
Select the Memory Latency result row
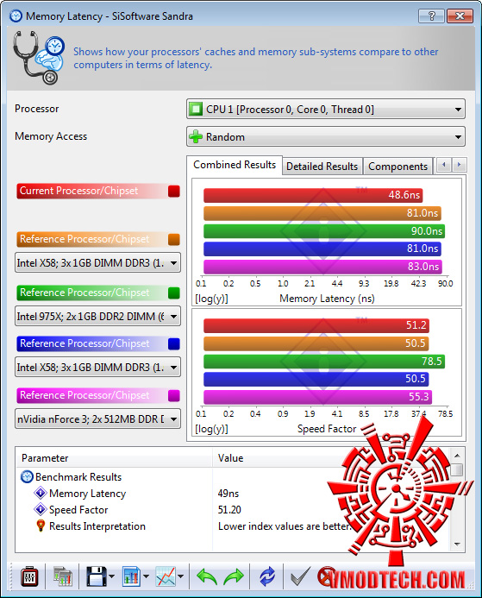[233, 494]
